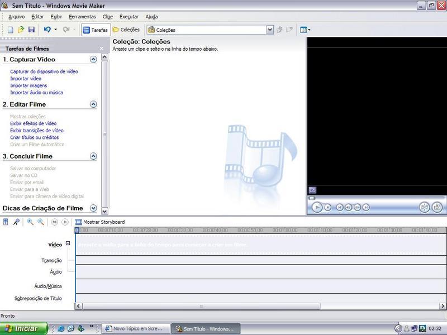The height and width of the screenshot is (335, 447).
Task: Click Importar áudio ou música link
Action: pyautogui.click(x=36, y=93)
